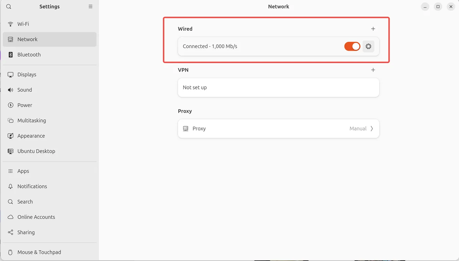Screen dimensions: 459x261
Task: Click the Sound speaker icon
Action: pos(10,90)
